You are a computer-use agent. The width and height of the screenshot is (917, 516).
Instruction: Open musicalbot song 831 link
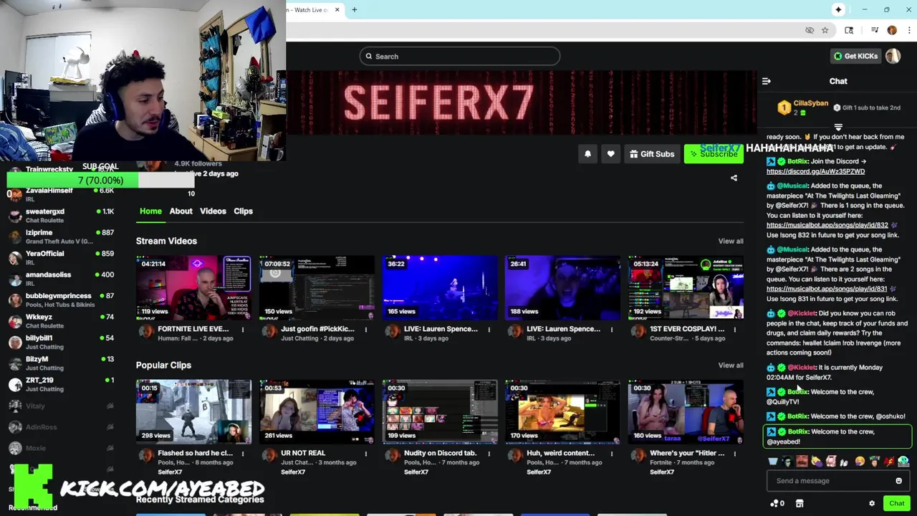click(x=827, y=289)
